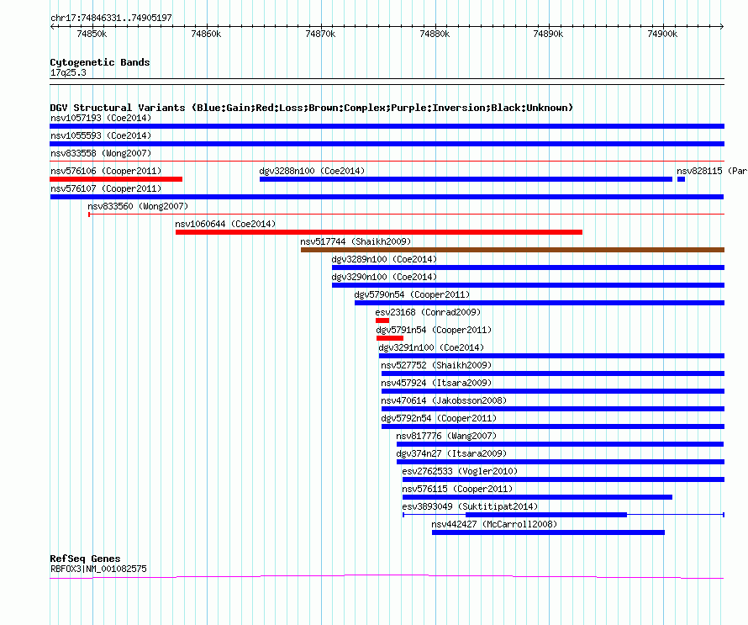Screen dimensions: 748x625
Task: Click the nsv1057193 (Coe2014) variant label
Action: click(101, 118)
